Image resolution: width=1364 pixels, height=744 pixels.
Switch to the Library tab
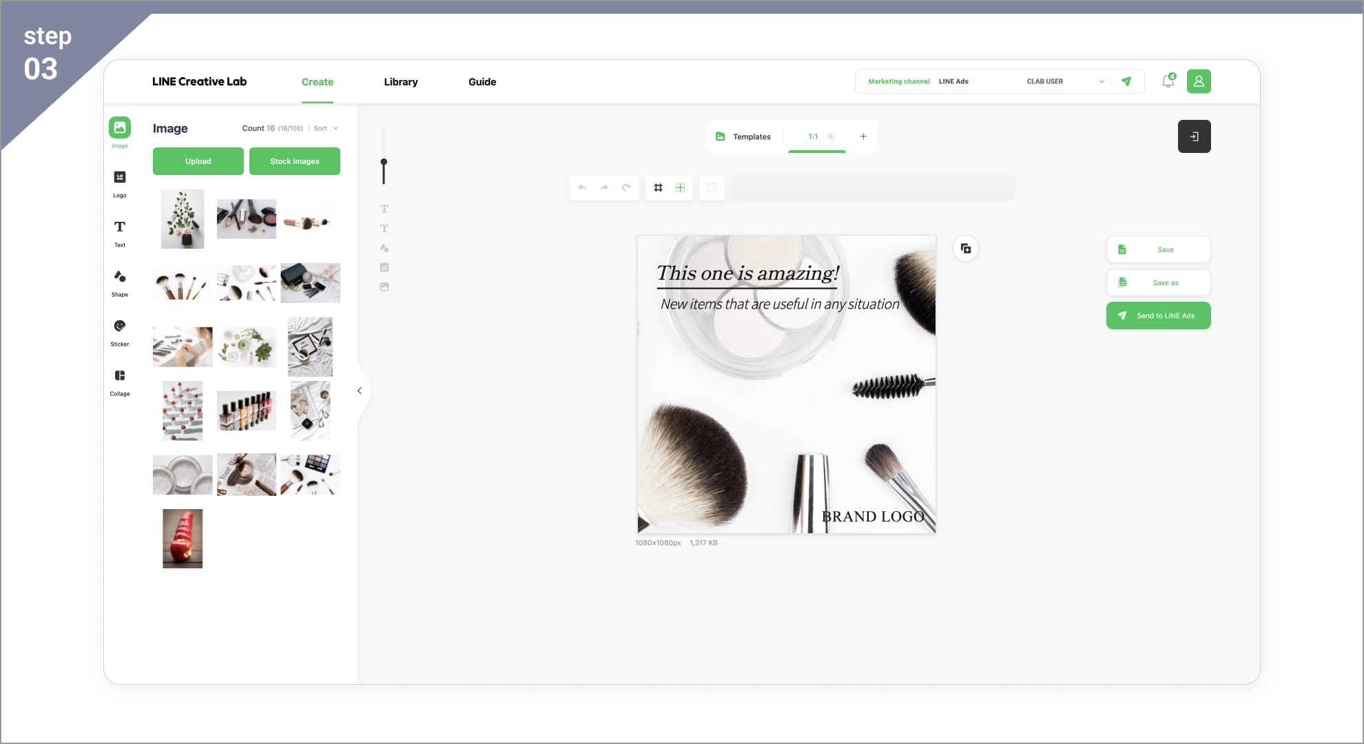[x=401, y=82]
